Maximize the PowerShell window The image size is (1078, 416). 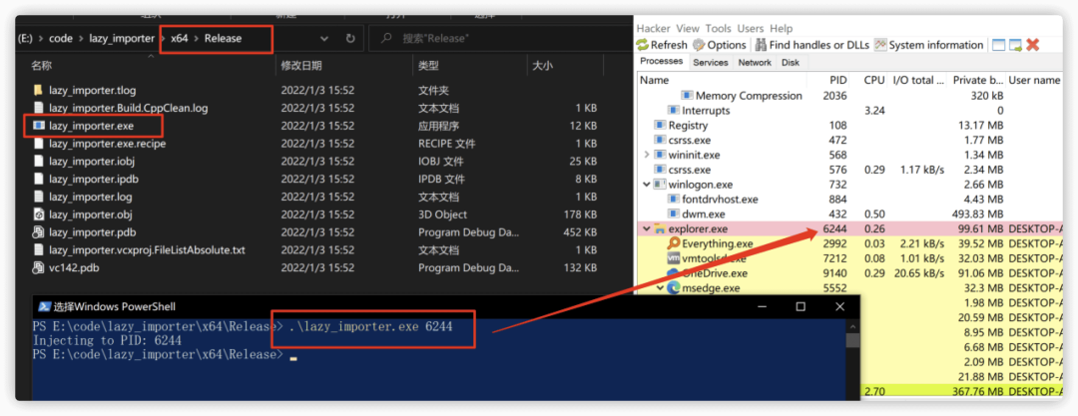pos(801,306)
